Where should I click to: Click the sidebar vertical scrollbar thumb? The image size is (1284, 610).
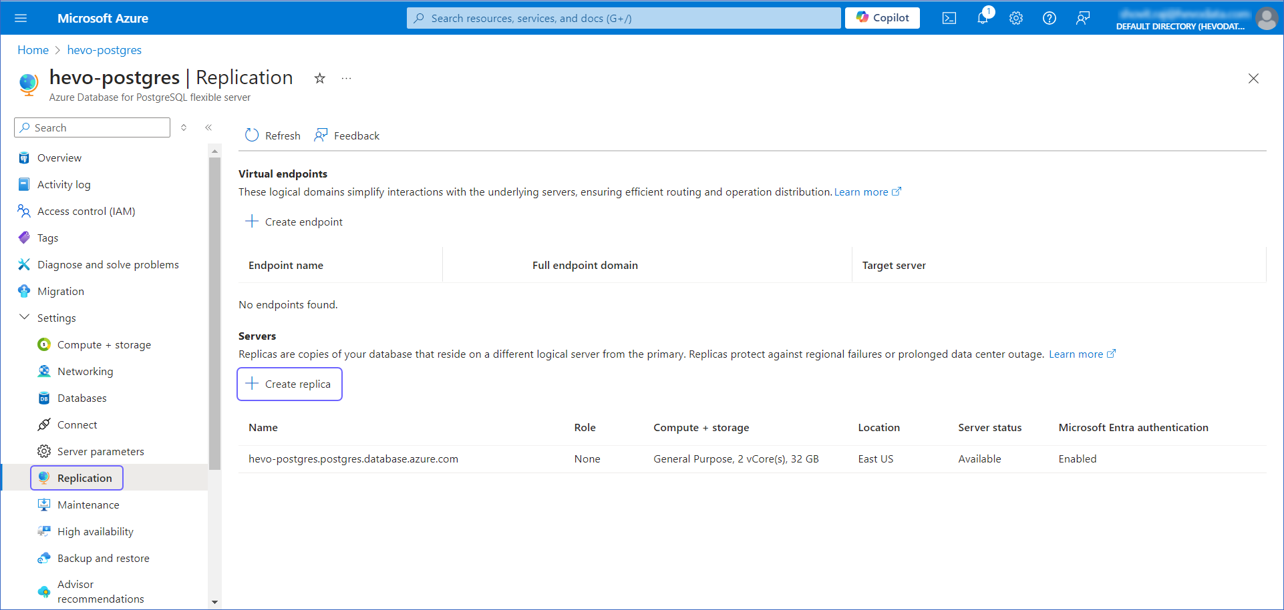pyautogui.click(x=214, y=314)
